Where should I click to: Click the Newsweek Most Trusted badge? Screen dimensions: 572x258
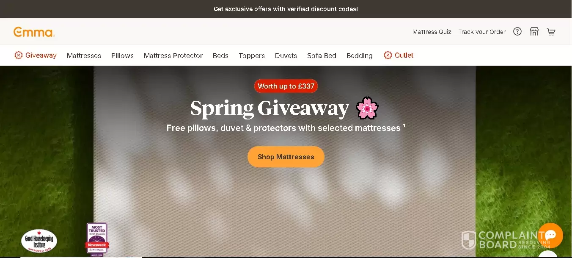[x=97, y=239]
